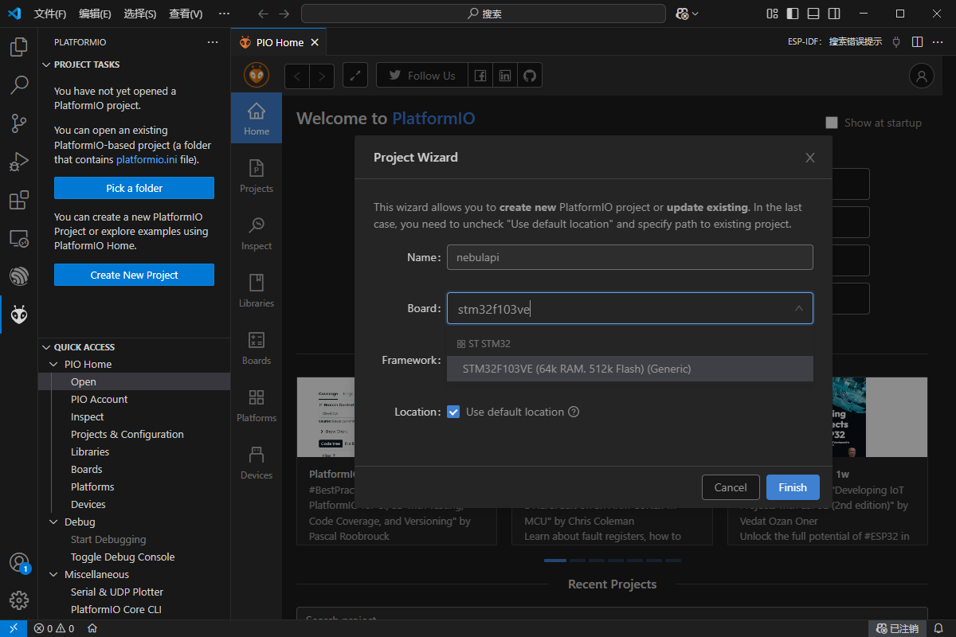The image size is (956, 637).
Task: Toggle Show at startup checkbox
Action: click(832, 123)
